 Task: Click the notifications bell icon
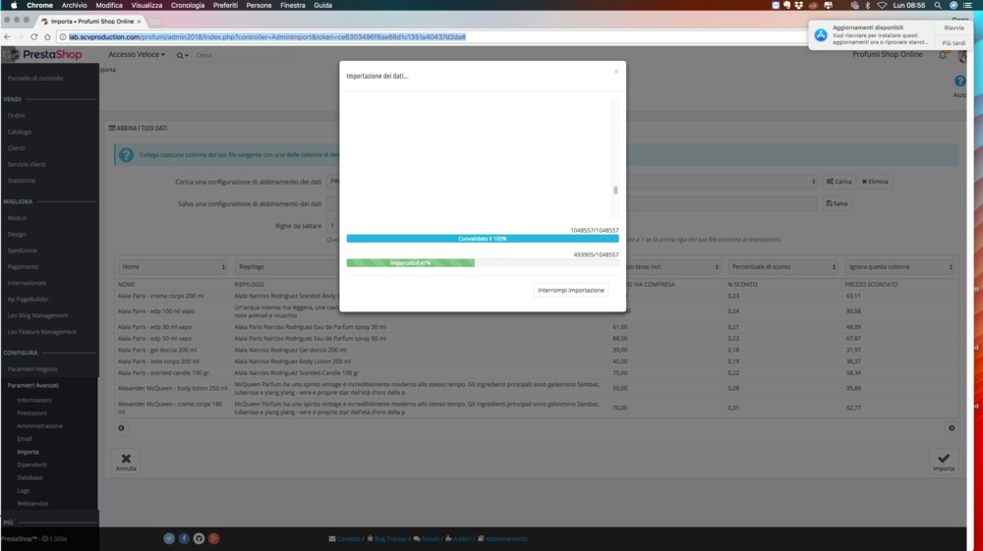click(943, 55)
